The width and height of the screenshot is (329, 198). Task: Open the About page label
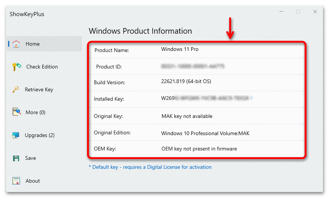coord(33,181)
